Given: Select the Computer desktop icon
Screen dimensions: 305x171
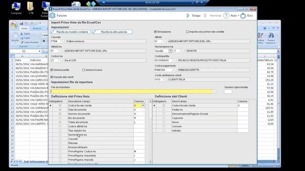Looking at the screenshot, I should [x=16, y=8].
